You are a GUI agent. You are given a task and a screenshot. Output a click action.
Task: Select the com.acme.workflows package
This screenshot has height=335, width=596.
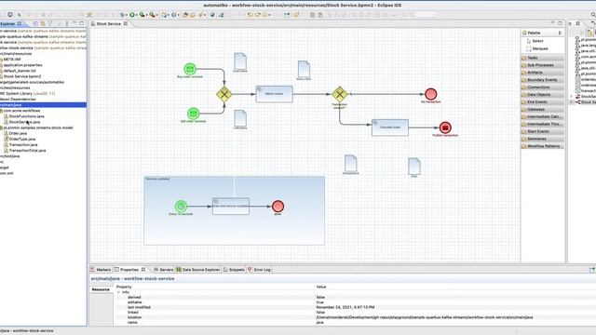pos(21,111)
